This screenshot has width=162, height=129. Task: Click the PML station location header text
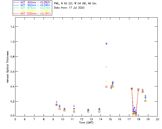point(75,3)
